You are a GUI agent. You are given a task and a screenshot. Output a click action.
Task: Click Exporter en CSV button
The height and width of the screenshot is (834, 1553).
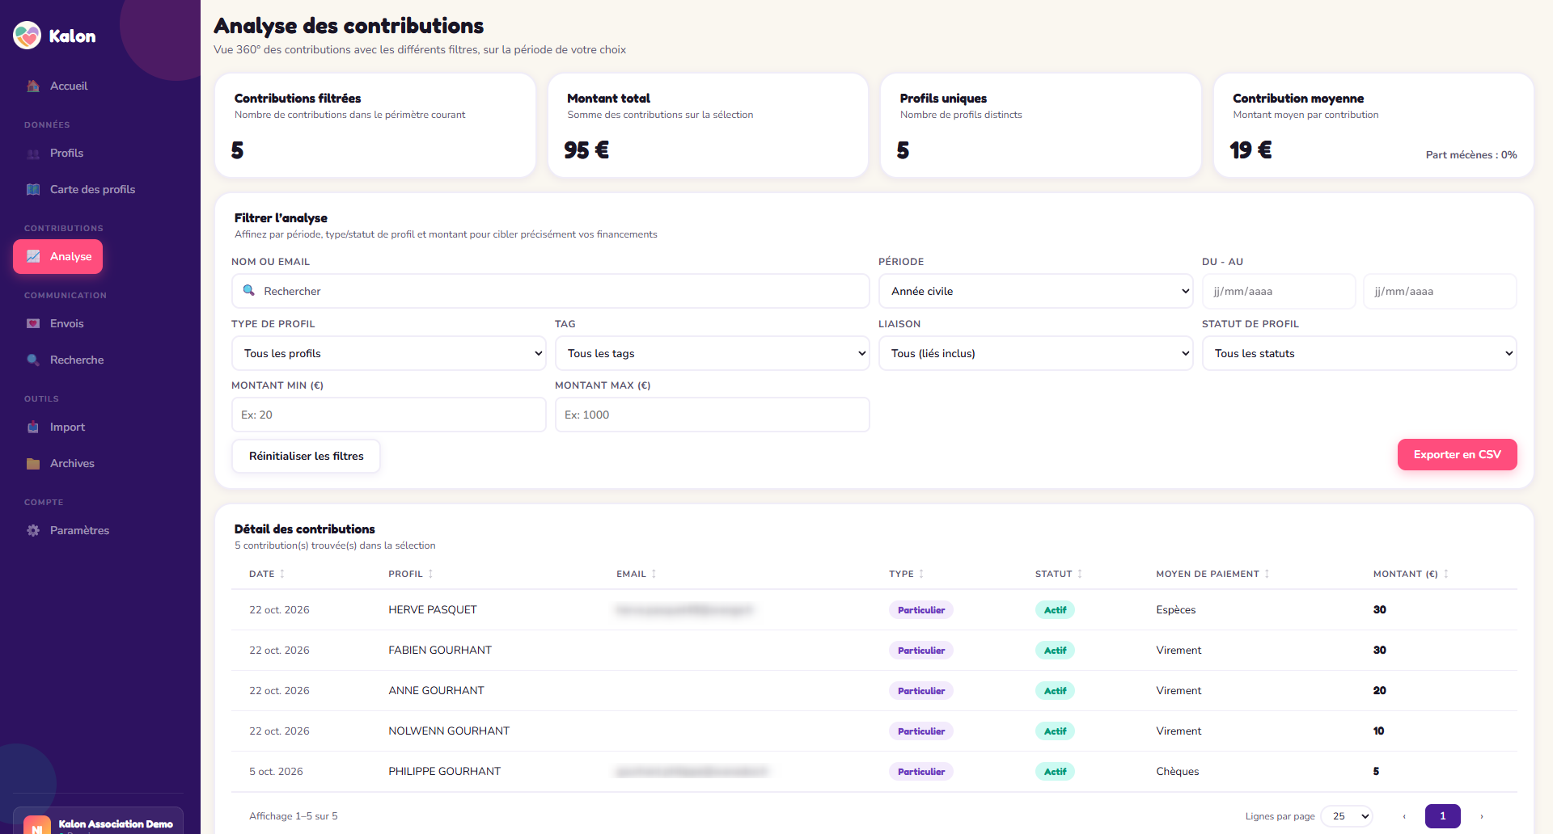1457,454
